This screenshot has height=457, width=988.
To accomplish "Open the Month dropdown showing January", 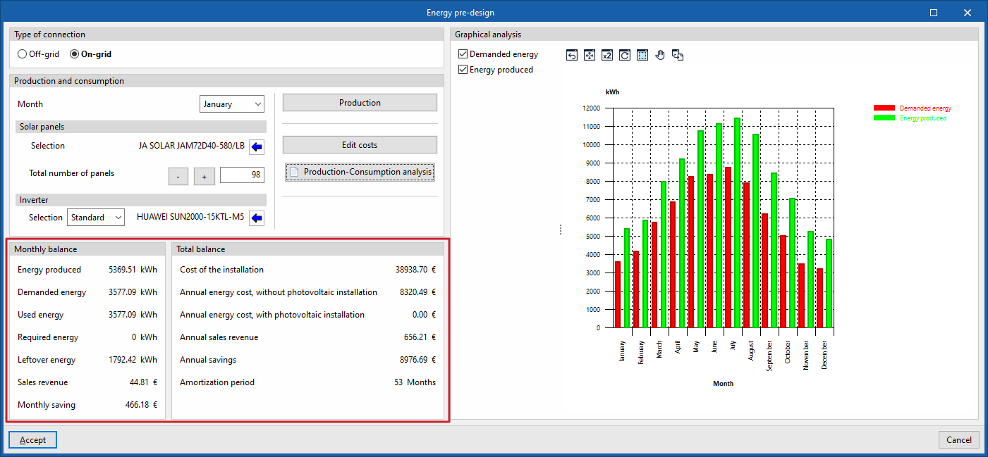I will tap(231, 104).
